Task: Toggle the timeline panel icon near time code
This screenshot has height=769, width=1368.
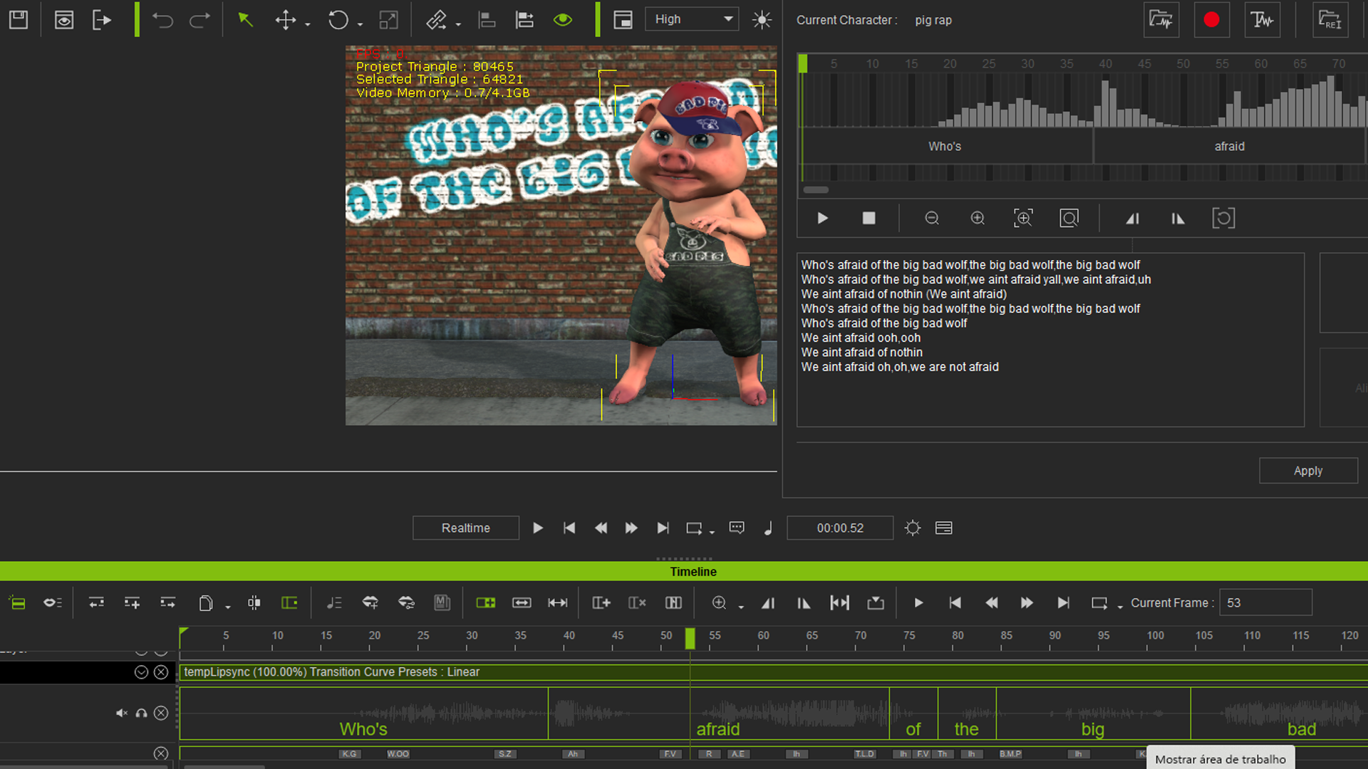Action: point(943,528)
